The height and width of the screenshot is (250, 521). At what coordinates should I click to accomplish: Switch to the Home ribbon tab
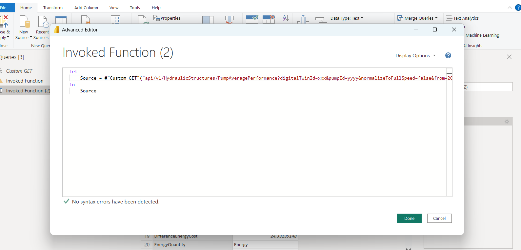pos(26,8)
